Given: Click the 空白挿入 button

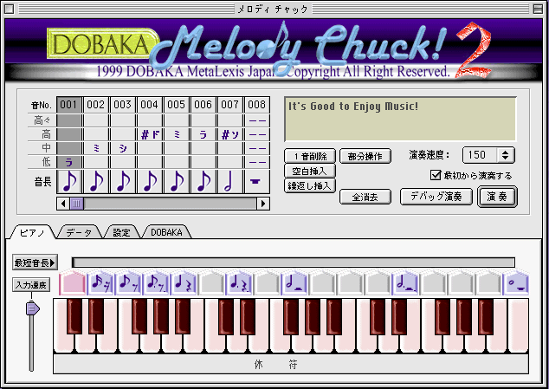Looking at the screenshot, I should point(310,171).
